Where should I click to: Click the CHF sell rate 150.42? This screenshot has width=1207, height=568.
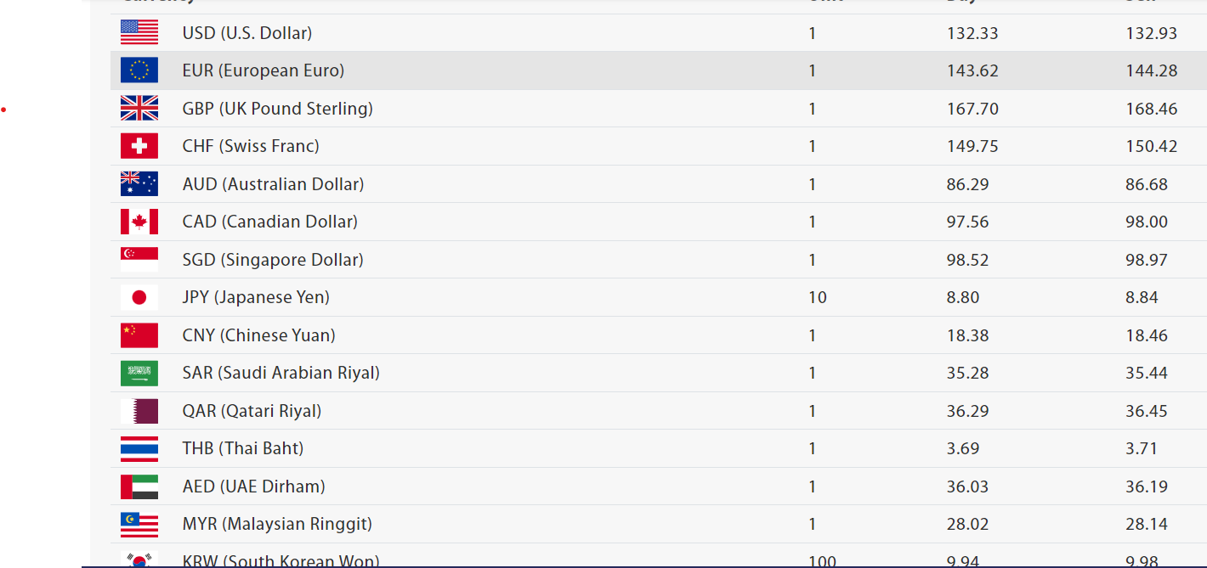(x=1152, y=146)
